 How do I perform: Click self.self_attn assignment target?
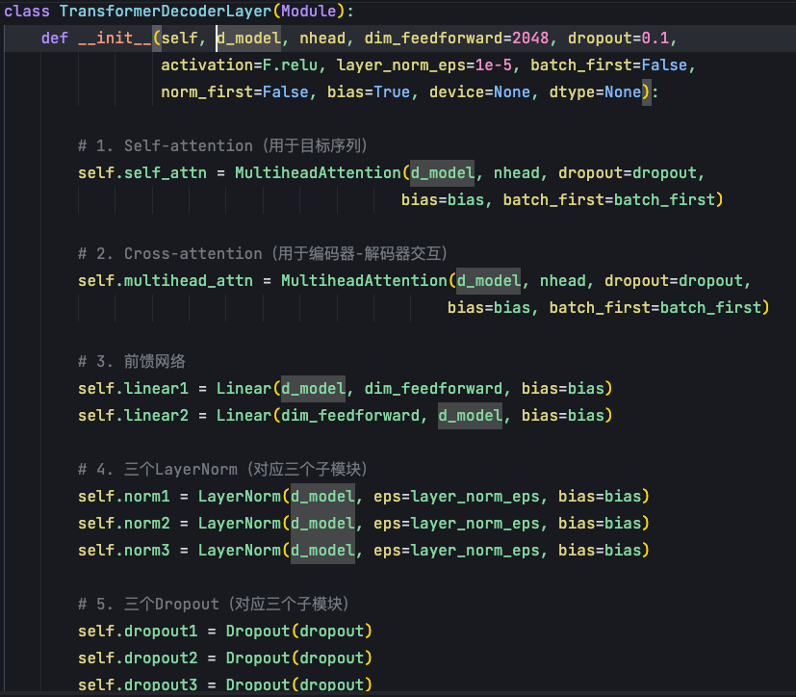click(x=142, y=172)
